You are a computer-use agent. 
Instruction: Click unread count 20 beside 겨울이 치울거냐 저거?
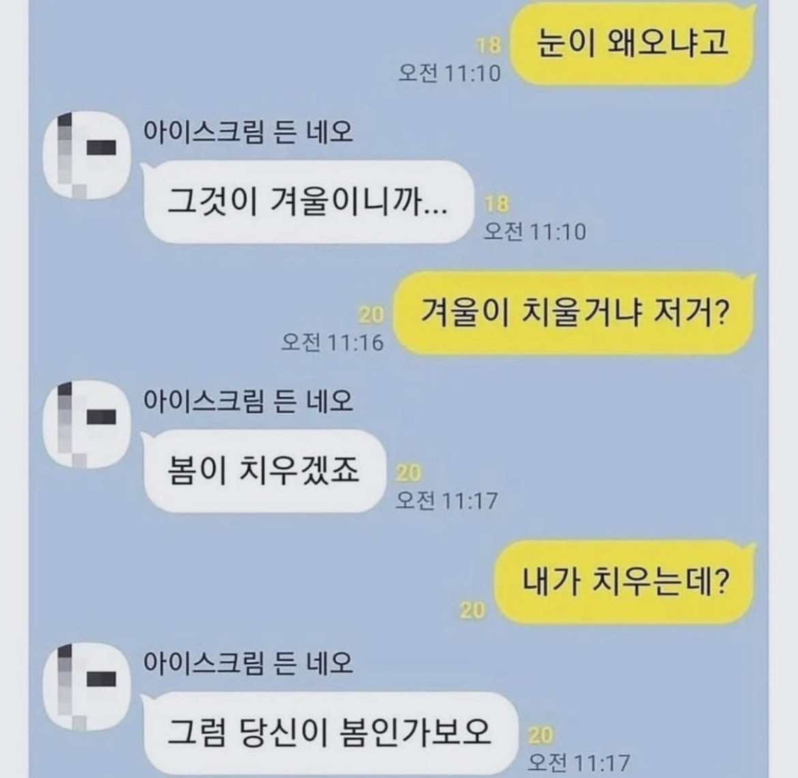[x=371, y=315]
